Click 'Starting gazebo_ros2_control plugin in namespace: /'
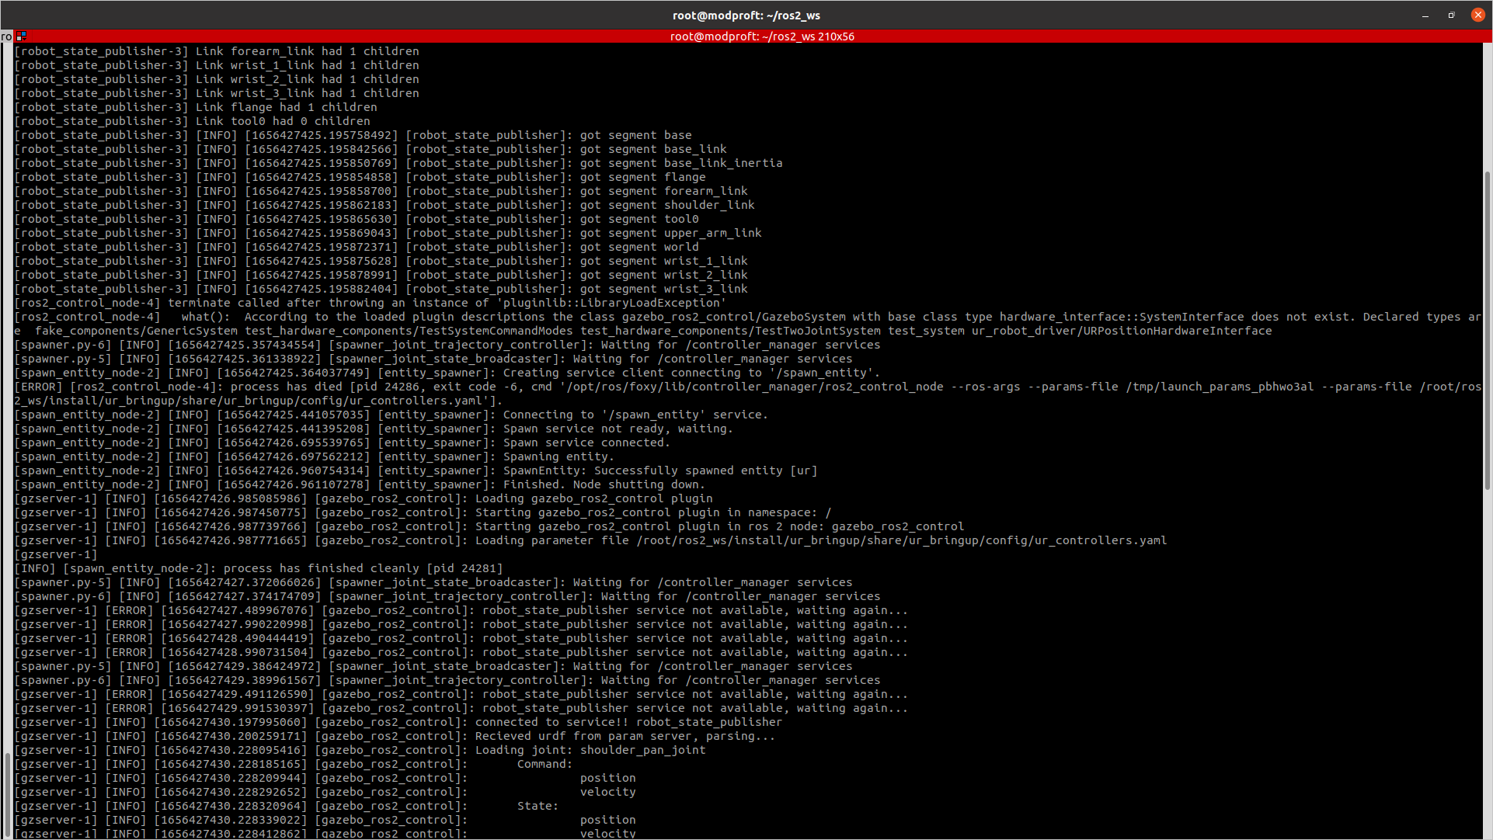 tap(653, 512)
